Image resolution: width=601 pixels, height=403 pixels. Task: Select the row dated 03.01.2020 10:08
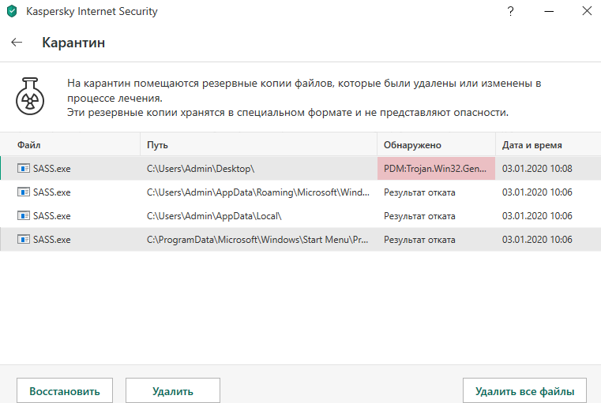point(537,169)
